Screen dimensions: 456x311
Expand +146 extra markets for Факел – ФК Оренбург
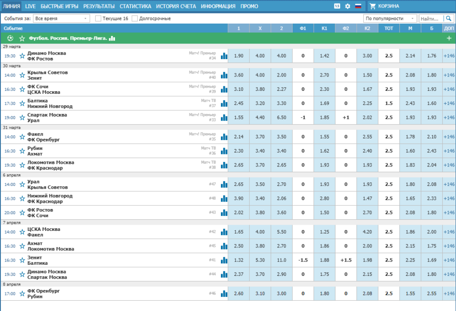click(x=449, y=137)
